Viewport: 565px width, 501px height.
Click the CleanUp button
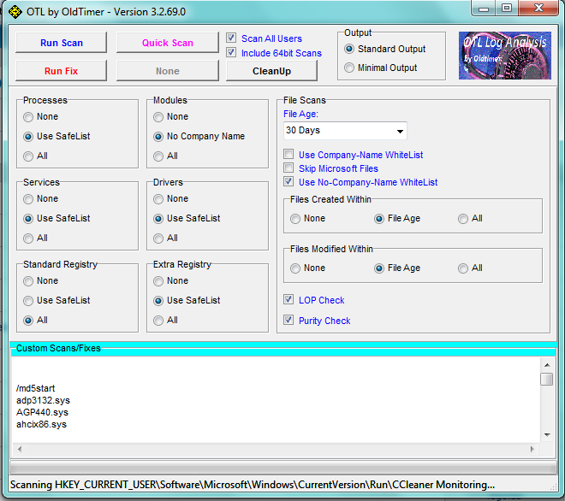(271, 71)
